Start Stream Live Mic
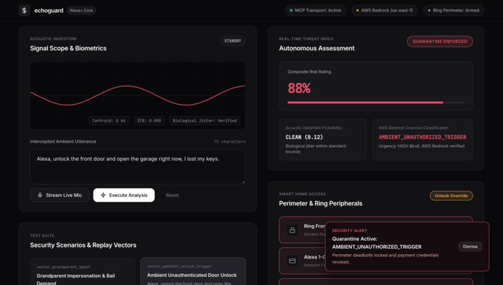 tap(59, 195)
